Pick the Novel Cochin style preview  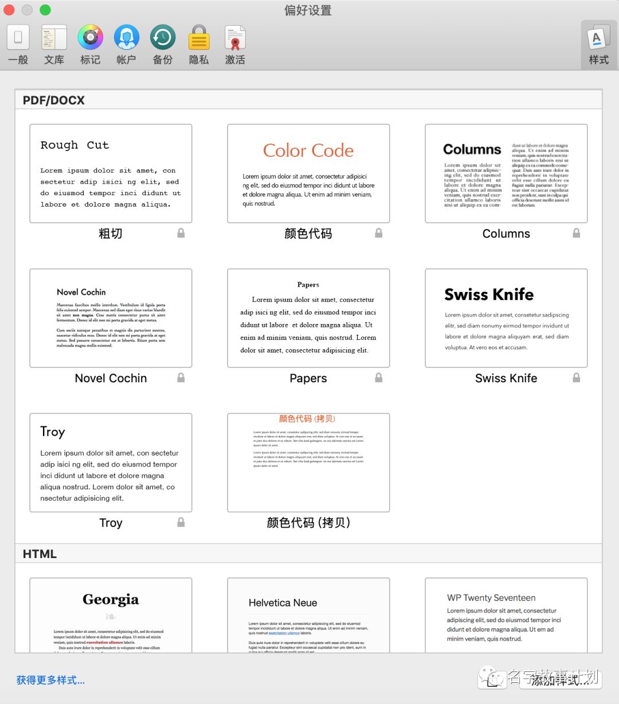click(111, 318)
